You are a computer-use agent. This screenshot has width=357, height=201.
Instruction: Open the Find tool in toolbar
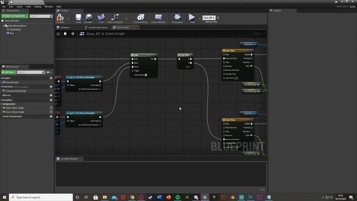pos(101,18)
